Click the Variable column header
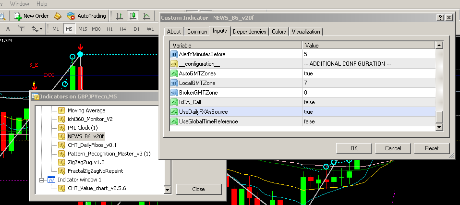Screen dimensions: 460x205 236,46
